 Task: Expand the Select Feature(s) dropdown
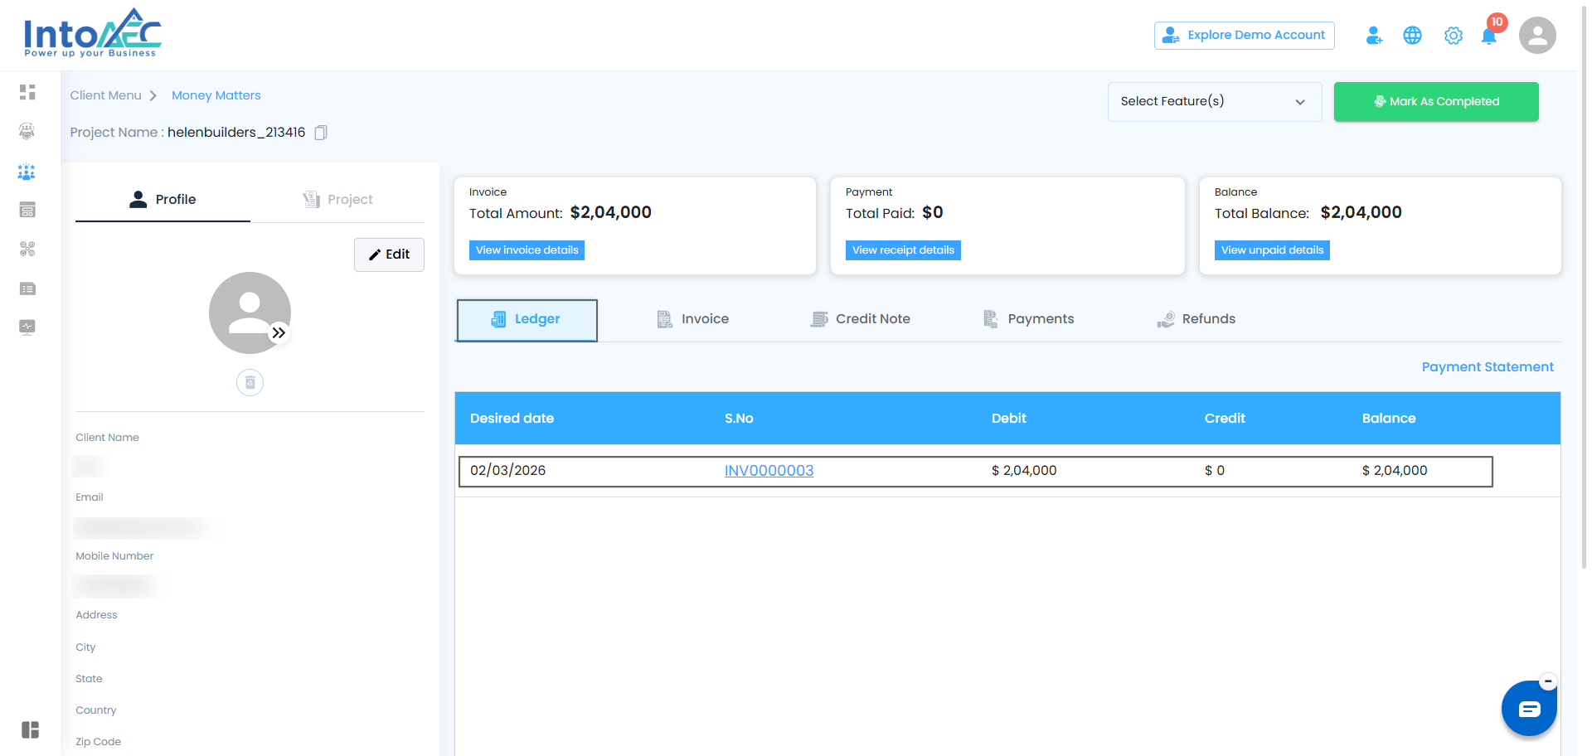1215,102
